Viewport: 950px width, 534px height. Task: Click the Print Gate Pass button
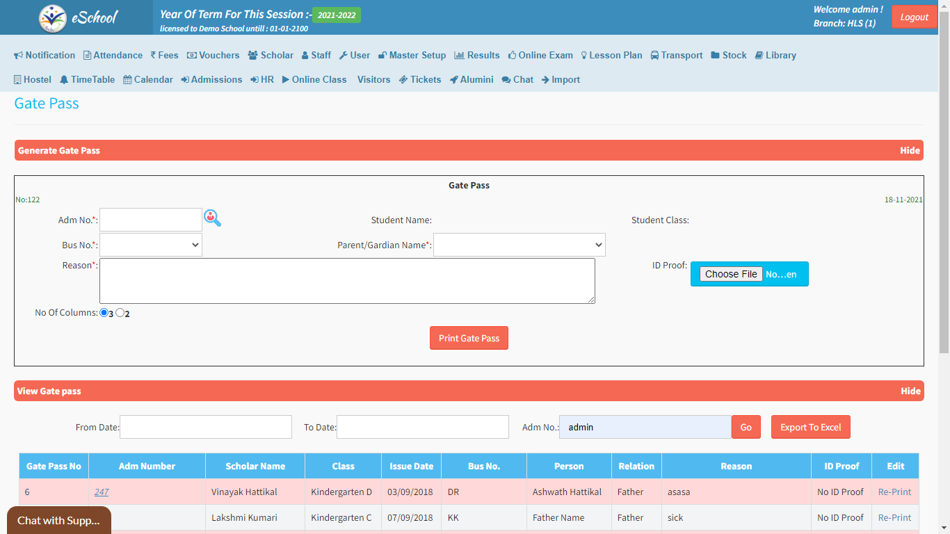[469, 338]
